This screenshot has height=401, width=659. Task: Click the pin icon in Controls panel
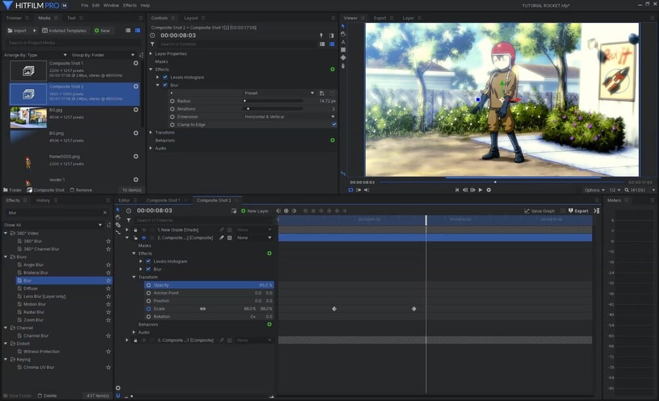(x=321, y=35)
